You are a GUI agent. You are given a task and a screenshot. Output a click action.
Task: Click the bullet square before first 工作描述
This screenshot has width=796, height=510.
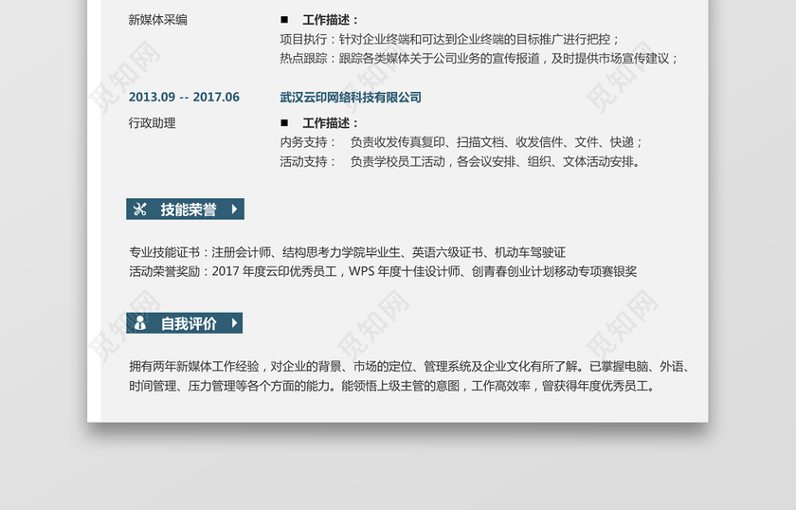point(284,20)
